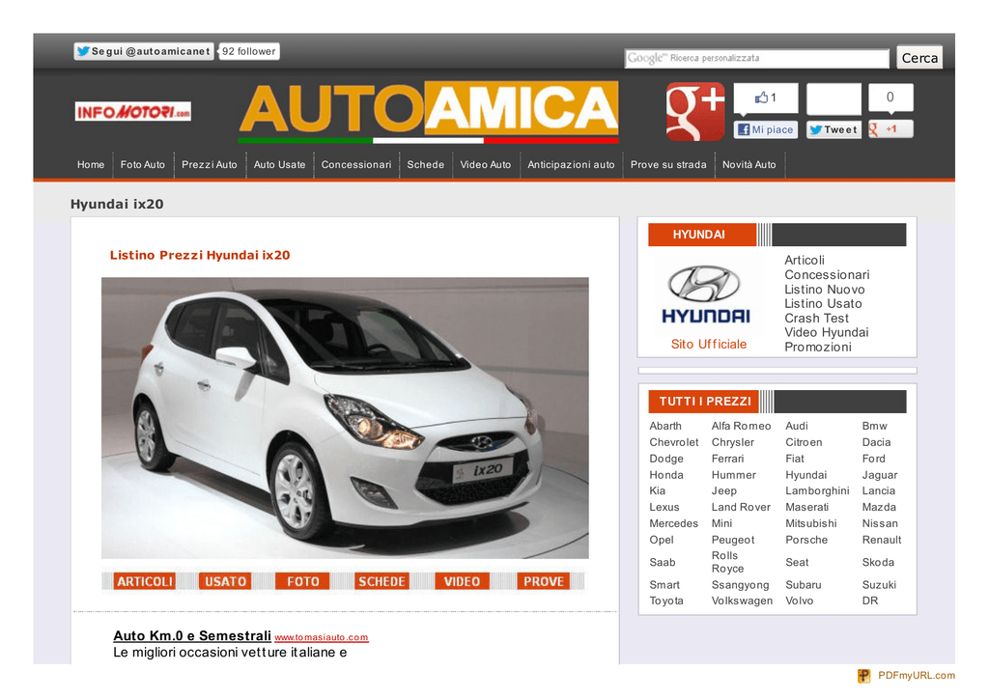The image size is (989, 699).
Task: Open the Auto Km.0 e Semestrali ad link
Action: pyautogui.click(x=192, y=636)
